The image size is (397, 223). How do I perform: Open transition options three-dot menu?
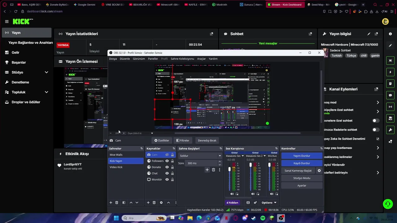click(x=220, y=170)
